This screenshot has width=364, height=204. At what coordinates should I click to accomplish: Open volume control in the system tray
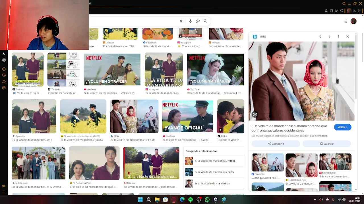point(344,200)
